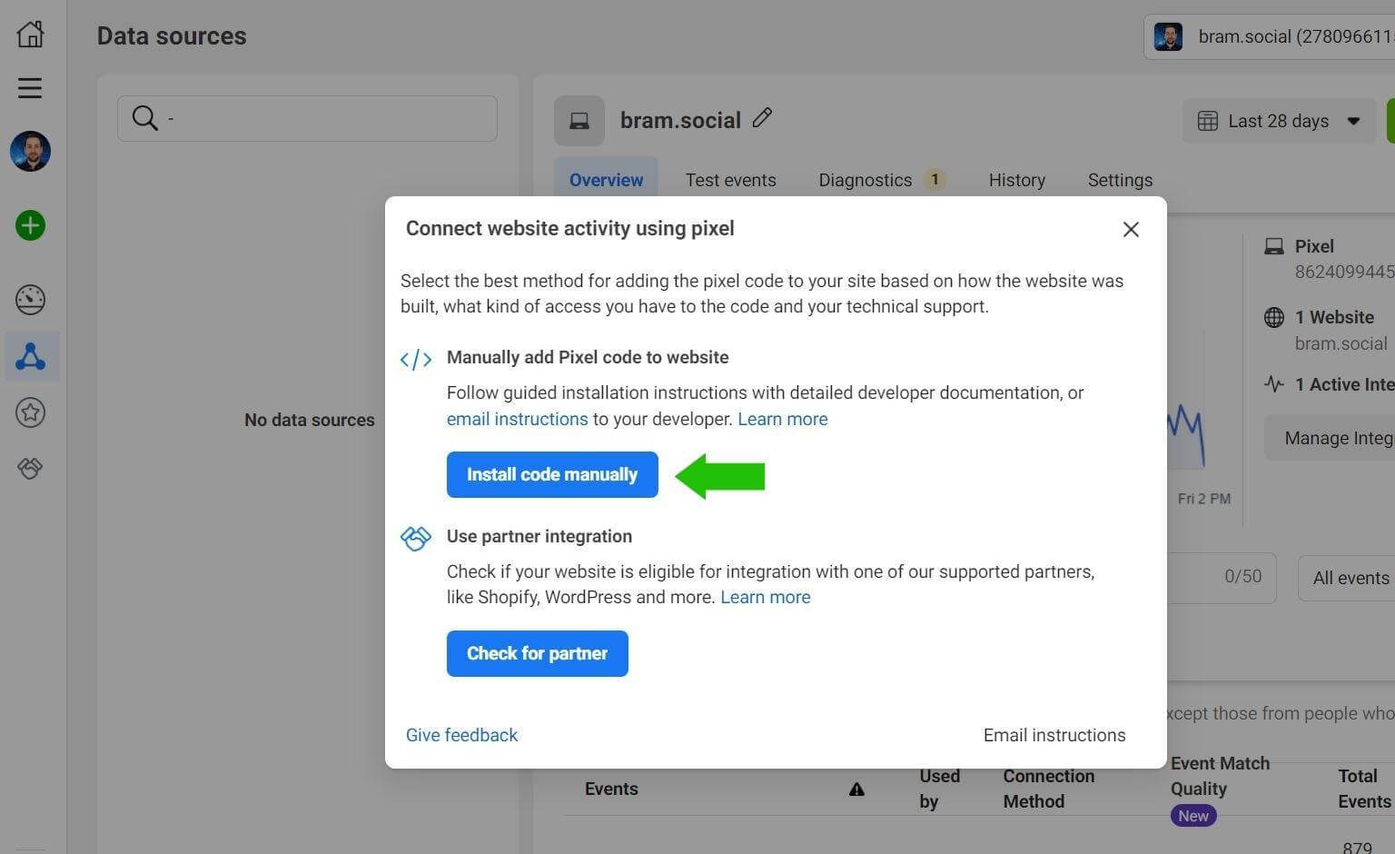The width and height of the screenshot is (1395, 854).
Task: Click the email instructions inline link
Action: pyautogui.click(x=517, y=419)
